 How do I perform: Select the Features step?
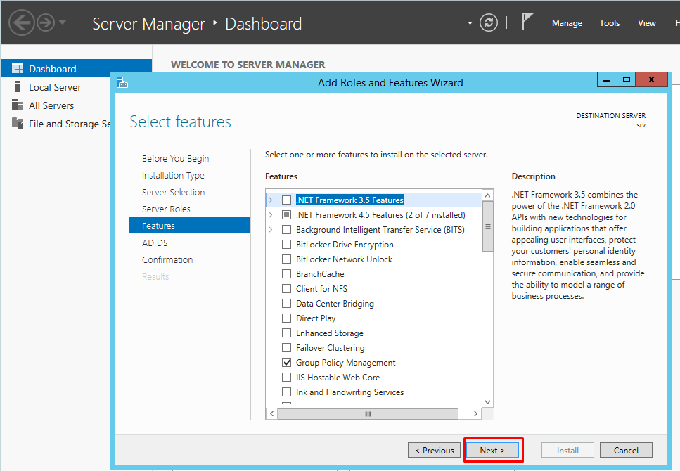pos(190,226)
